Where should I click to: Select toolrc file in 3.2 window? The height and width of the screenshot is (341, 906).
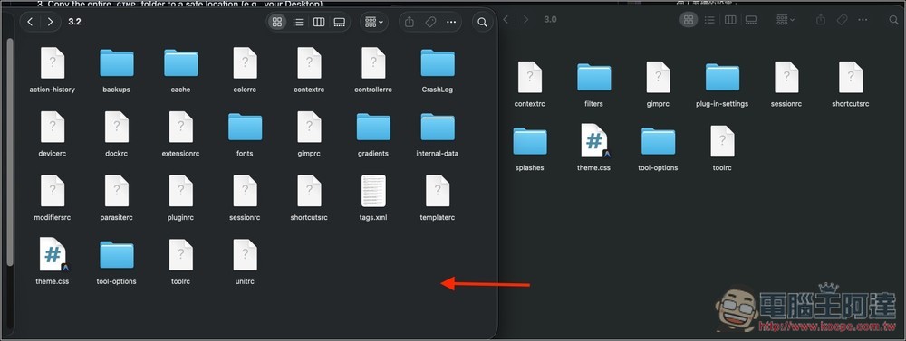tap(180, 261)
